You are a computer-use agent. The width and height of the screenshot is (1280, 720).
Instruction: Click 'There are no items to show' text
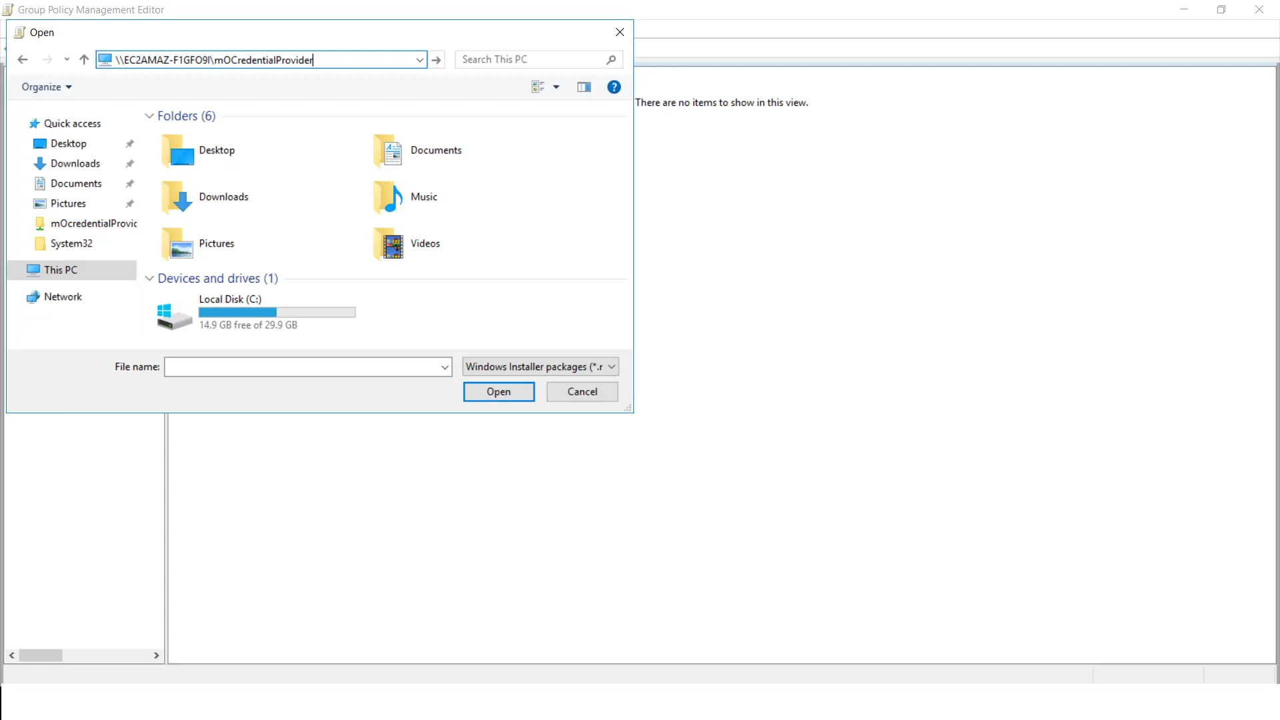click(721, 103)
